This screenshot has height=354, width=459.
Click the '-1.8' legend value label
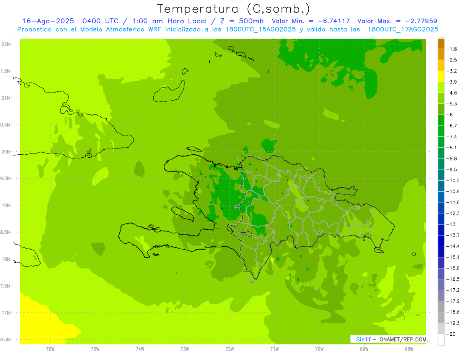coord(452,49)
